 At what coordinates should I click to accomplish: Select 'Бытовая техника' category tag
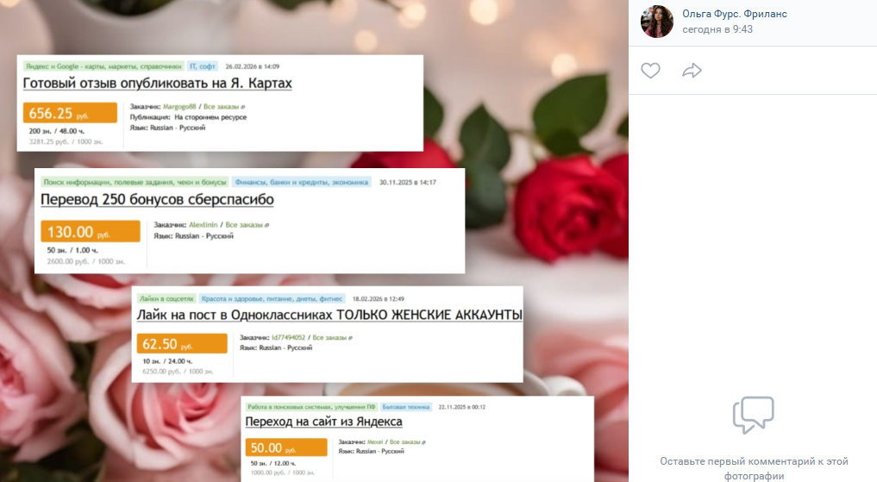click(x=406, y=407)
